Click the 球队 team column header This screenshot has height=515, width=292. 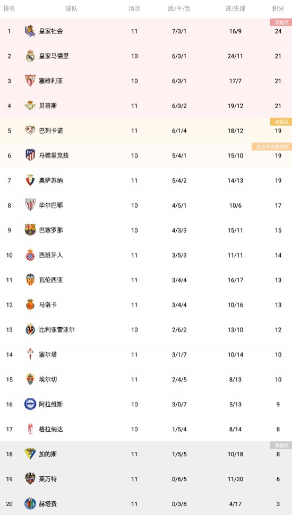(71, 9)
